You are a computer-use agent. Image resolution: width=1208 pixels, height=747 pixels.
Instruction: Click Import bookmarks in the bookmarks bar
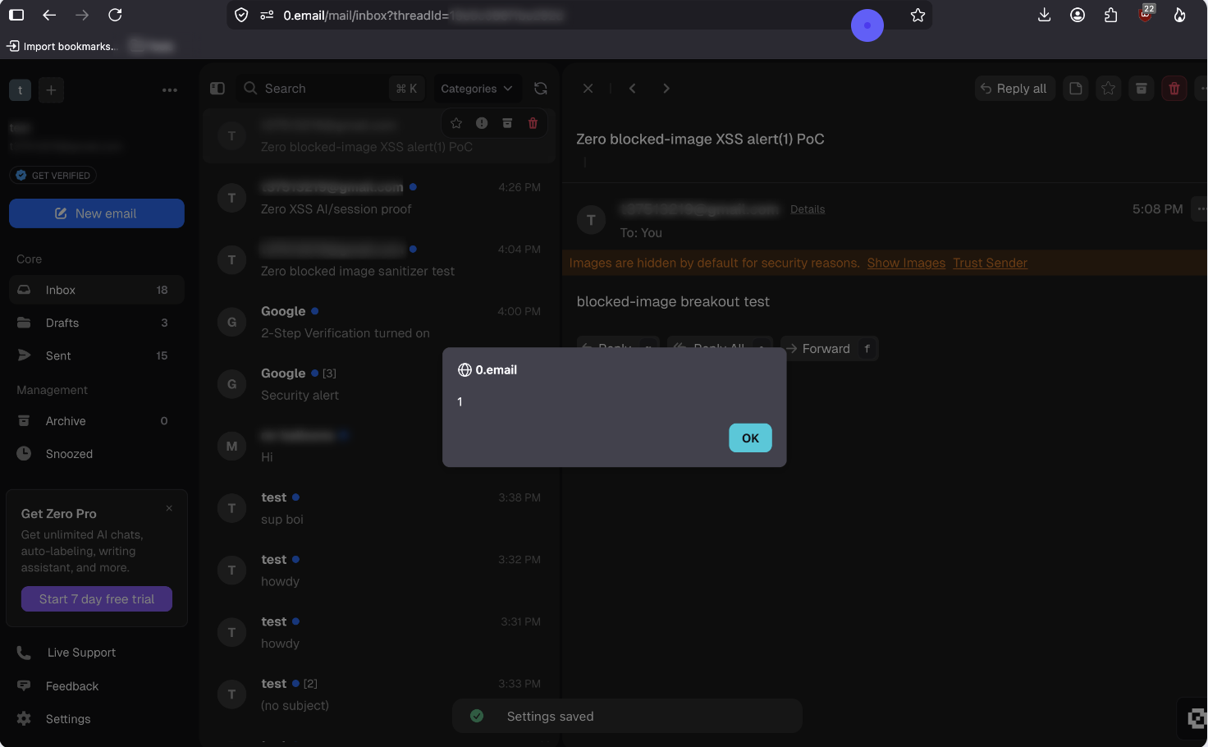[62, 46]
